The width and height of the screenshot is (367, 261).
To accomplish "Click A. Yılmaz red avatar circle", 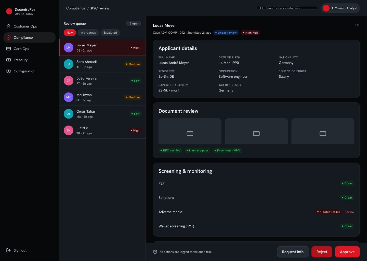I will pos(326,8).
